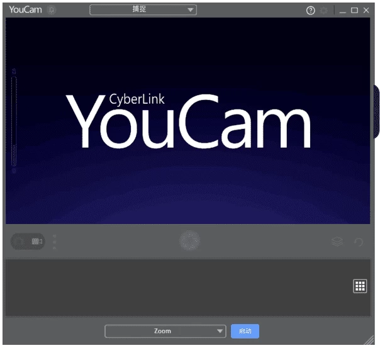
Task: Minimize the YouCam window
Action: coord(343,11)
